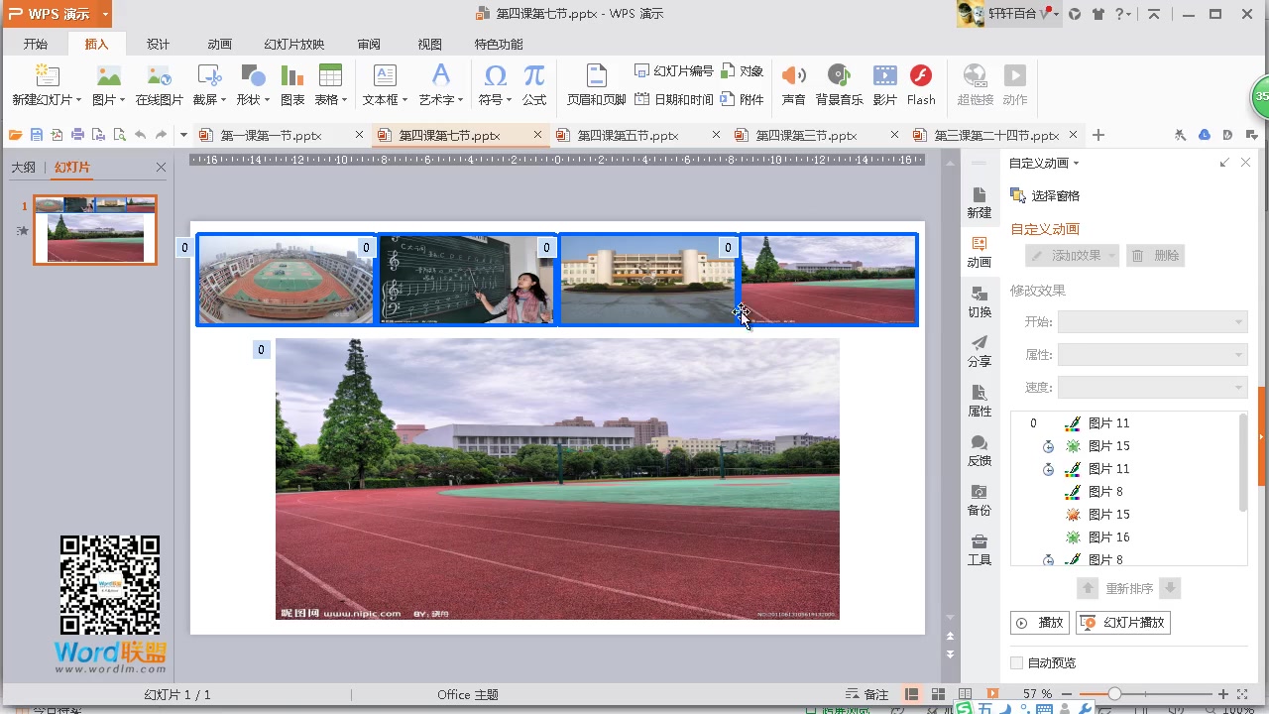Screen dimensions: 1269x714
Task: Switch to the 大纲 outline tab
Action: pos(23,168)
